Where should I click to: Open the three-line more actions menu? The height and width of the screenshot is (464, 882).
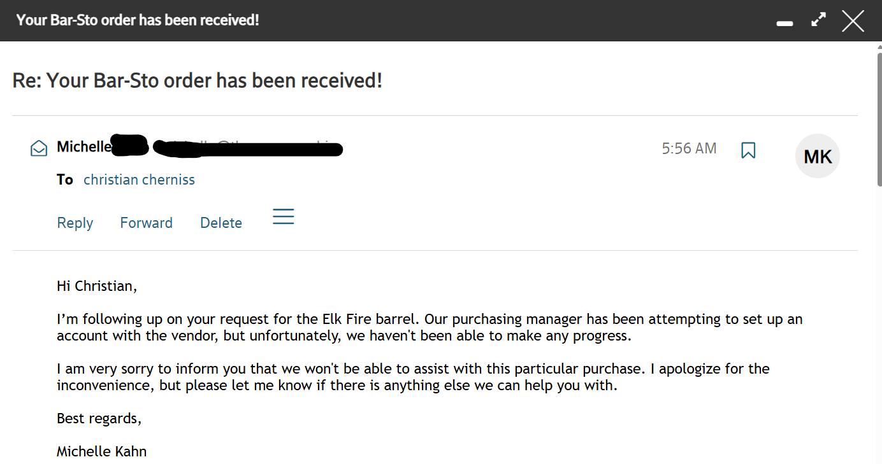[x=283, y=216]
